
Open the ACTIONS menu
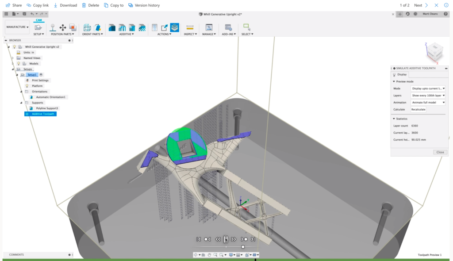click(x=165, y=34)
